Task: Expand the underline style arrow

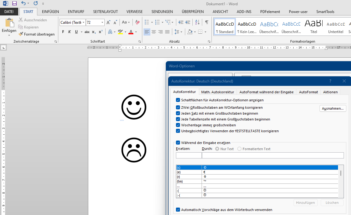Action: (81, 32)
